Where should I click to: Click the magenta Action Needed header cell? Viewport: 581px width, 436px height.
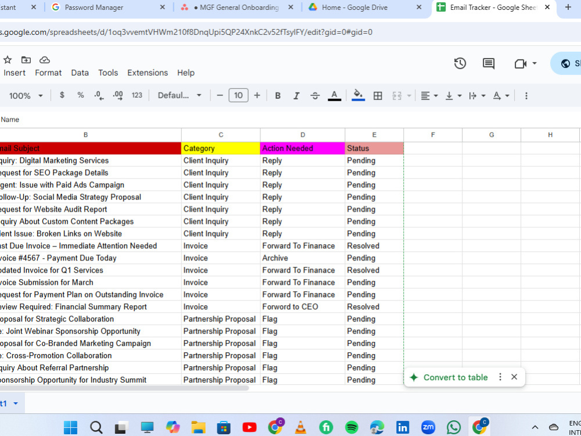coord(302,148)
